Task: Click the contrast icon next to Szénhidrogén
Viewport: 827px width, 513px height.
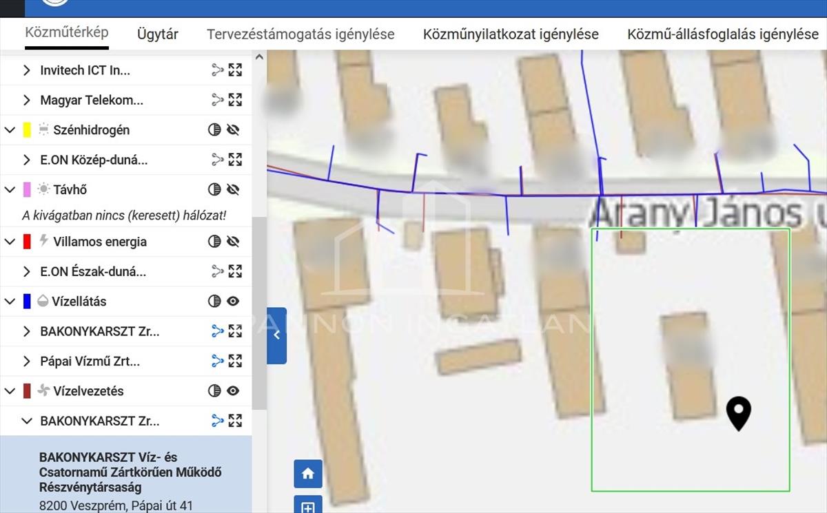Action: pos(214,130)
